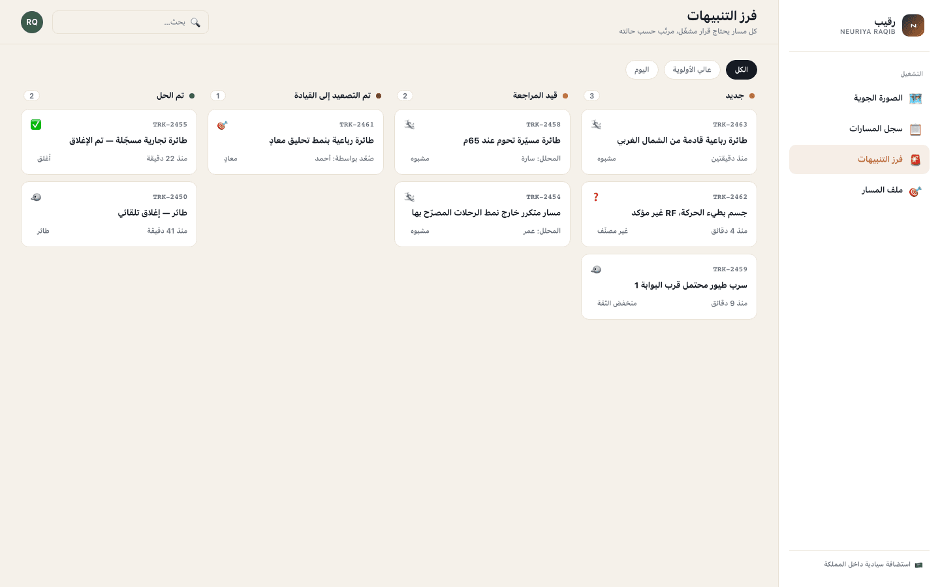Open the طائرة رباعية قادمة من الشمال الغربي card

click(x=669, y=142)
